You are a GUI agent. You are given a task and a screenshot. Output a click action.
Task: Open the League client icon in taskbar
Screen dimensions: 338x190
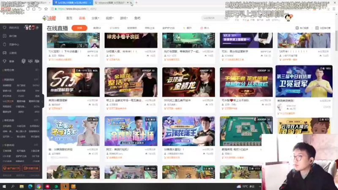click(x=65, y=186)
